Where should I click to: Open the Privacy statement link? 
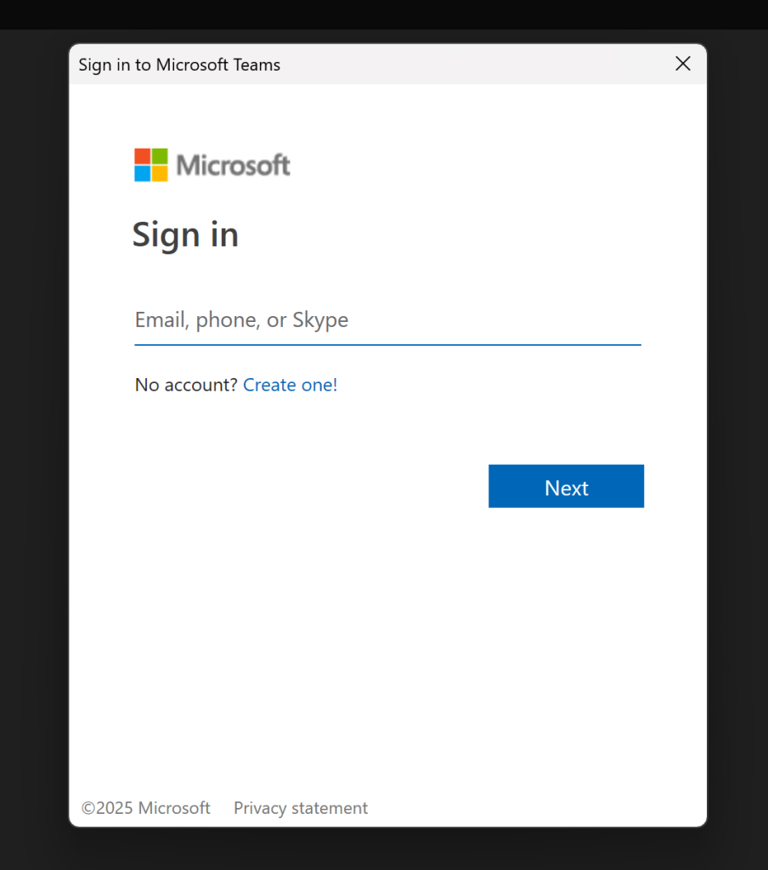[301, 808]
